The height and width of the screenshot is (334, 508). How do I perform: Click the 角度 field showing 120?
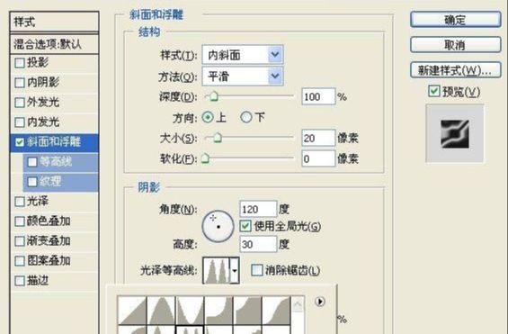(x=258, y=209)
